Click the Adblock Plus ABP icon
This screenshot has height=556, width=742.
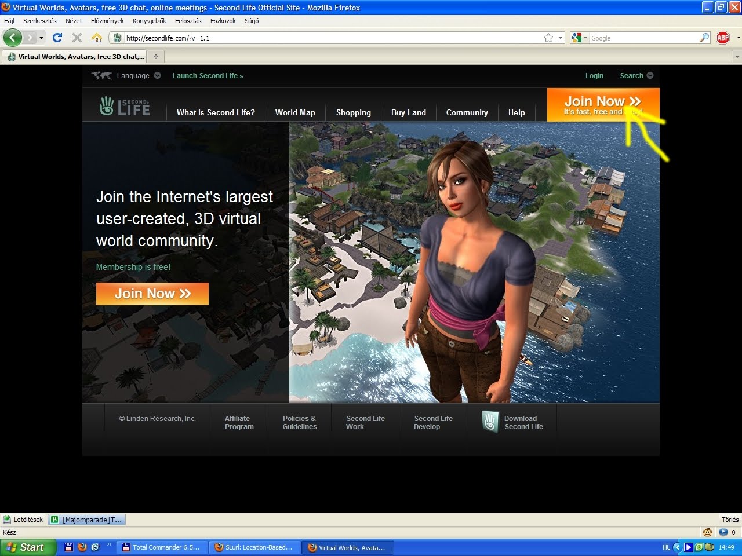(x=723, y=38)
